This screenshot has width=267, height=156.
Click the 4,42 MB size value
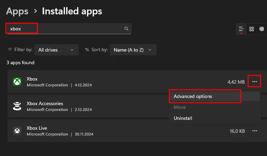click(x=236, y=82)
